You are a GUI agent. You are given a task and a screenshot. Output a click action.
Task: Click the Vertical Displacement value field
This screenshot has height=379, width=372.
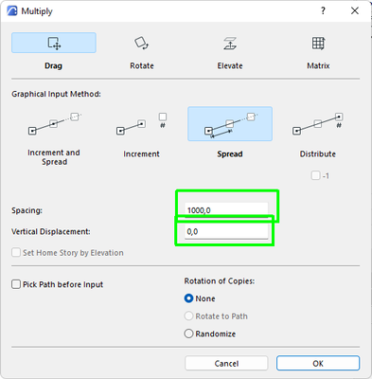pyautogui.click(x=226, y=231)
